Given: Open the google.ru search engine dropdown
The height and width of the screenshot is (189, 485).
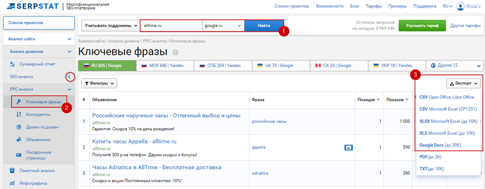Looking at the screenshot, I should click(223, 26).
